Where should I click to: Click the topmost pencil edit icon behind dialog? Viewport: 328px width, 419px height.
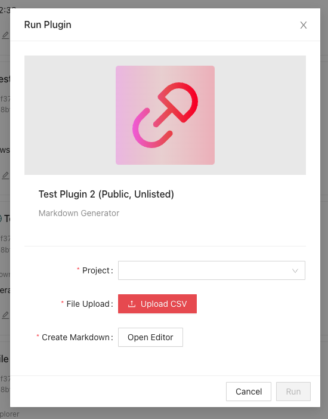tap(5, 35)
